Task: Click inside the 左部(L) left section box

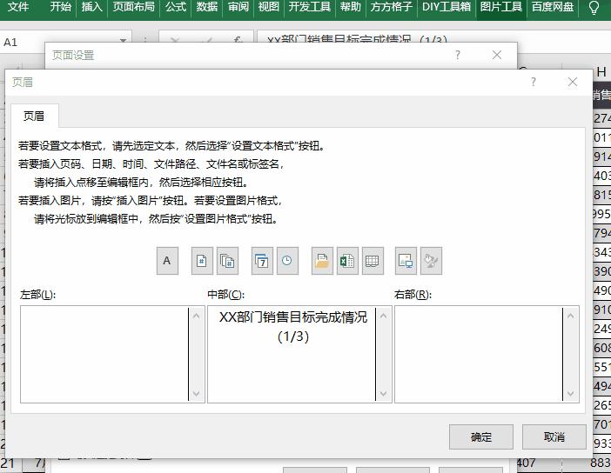Action: pos(104,354)
